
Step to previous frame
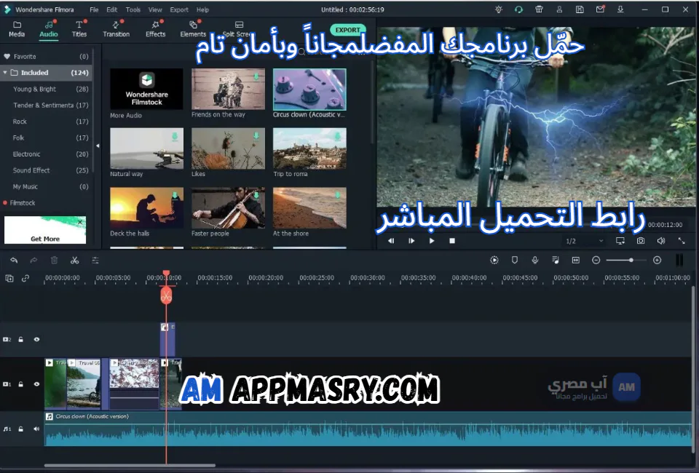click(x=391, y=241)
